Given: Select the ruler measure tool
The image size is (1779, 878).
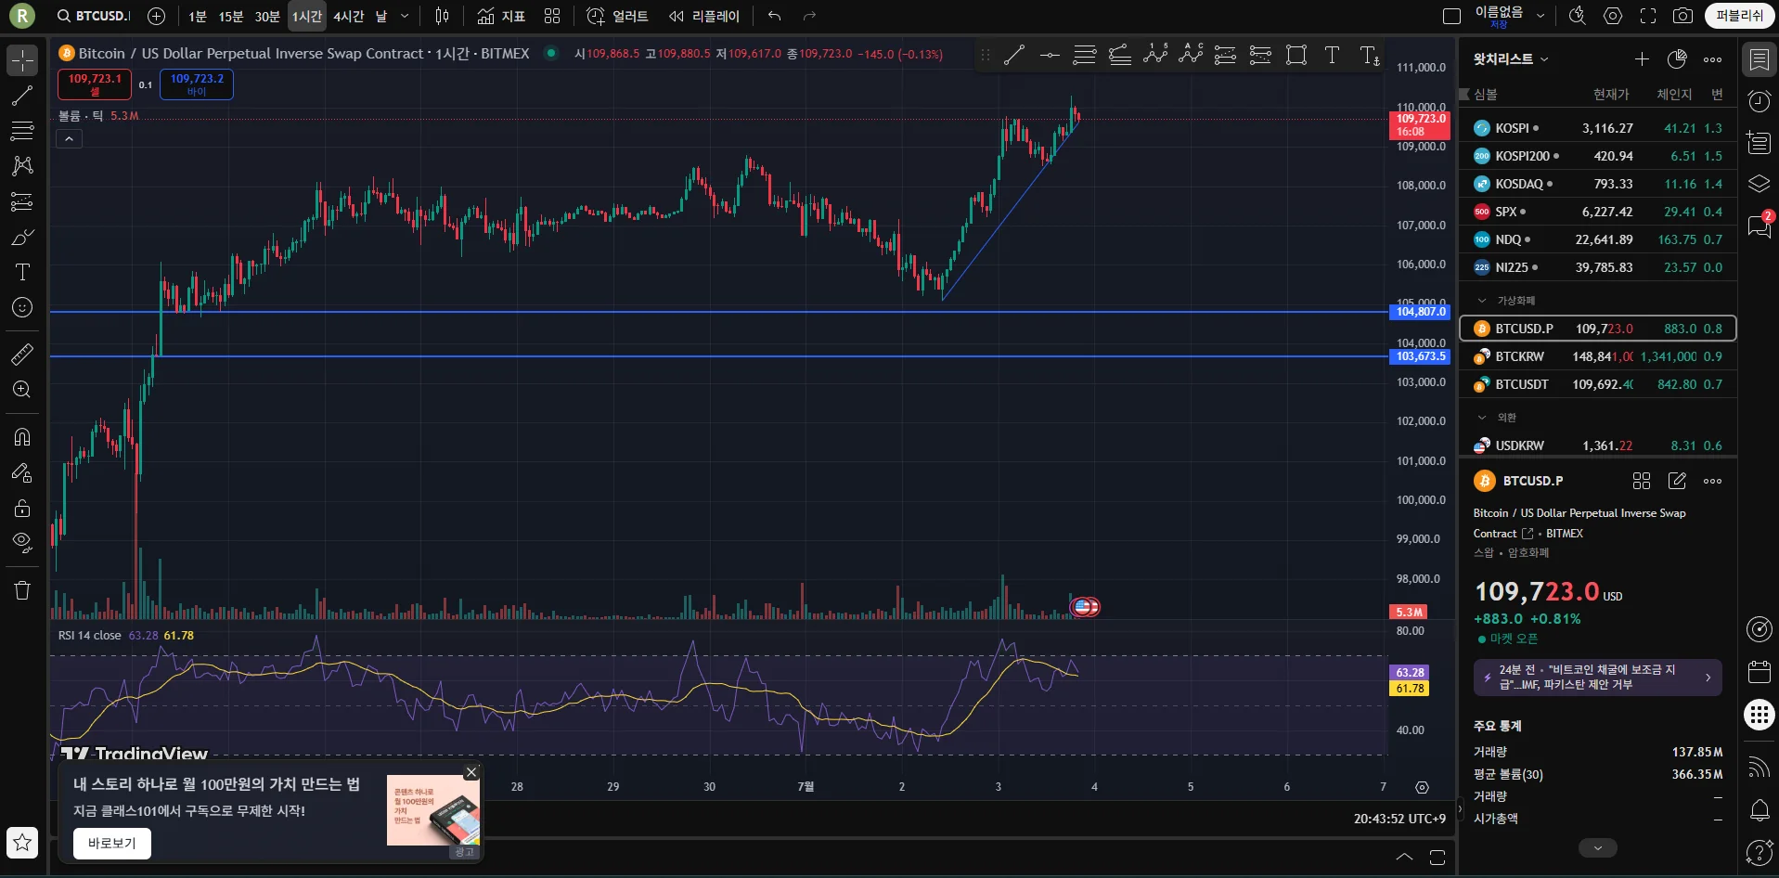Looking at the screenshot, I should [22, 354].
